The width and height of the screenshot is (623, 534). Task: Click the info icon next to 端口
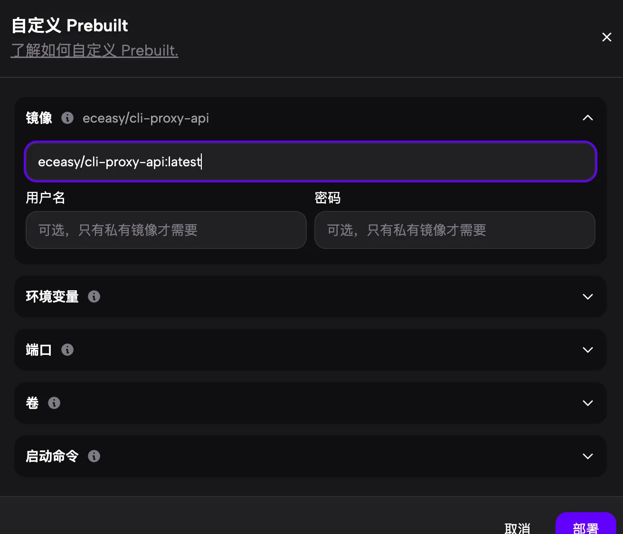click(x=67, y=350)
